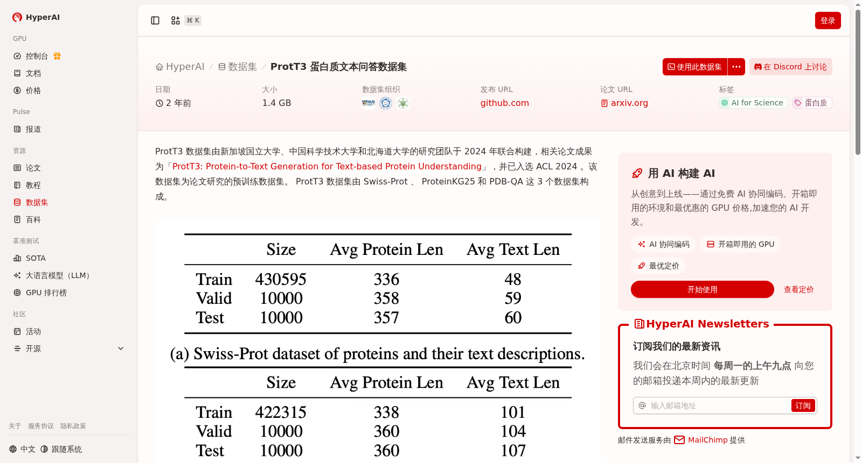This screenshot has height=463, width=862.
Task: Toggle the sidebar panel icon
Action: pyautogui.click(x=155, y=20)
